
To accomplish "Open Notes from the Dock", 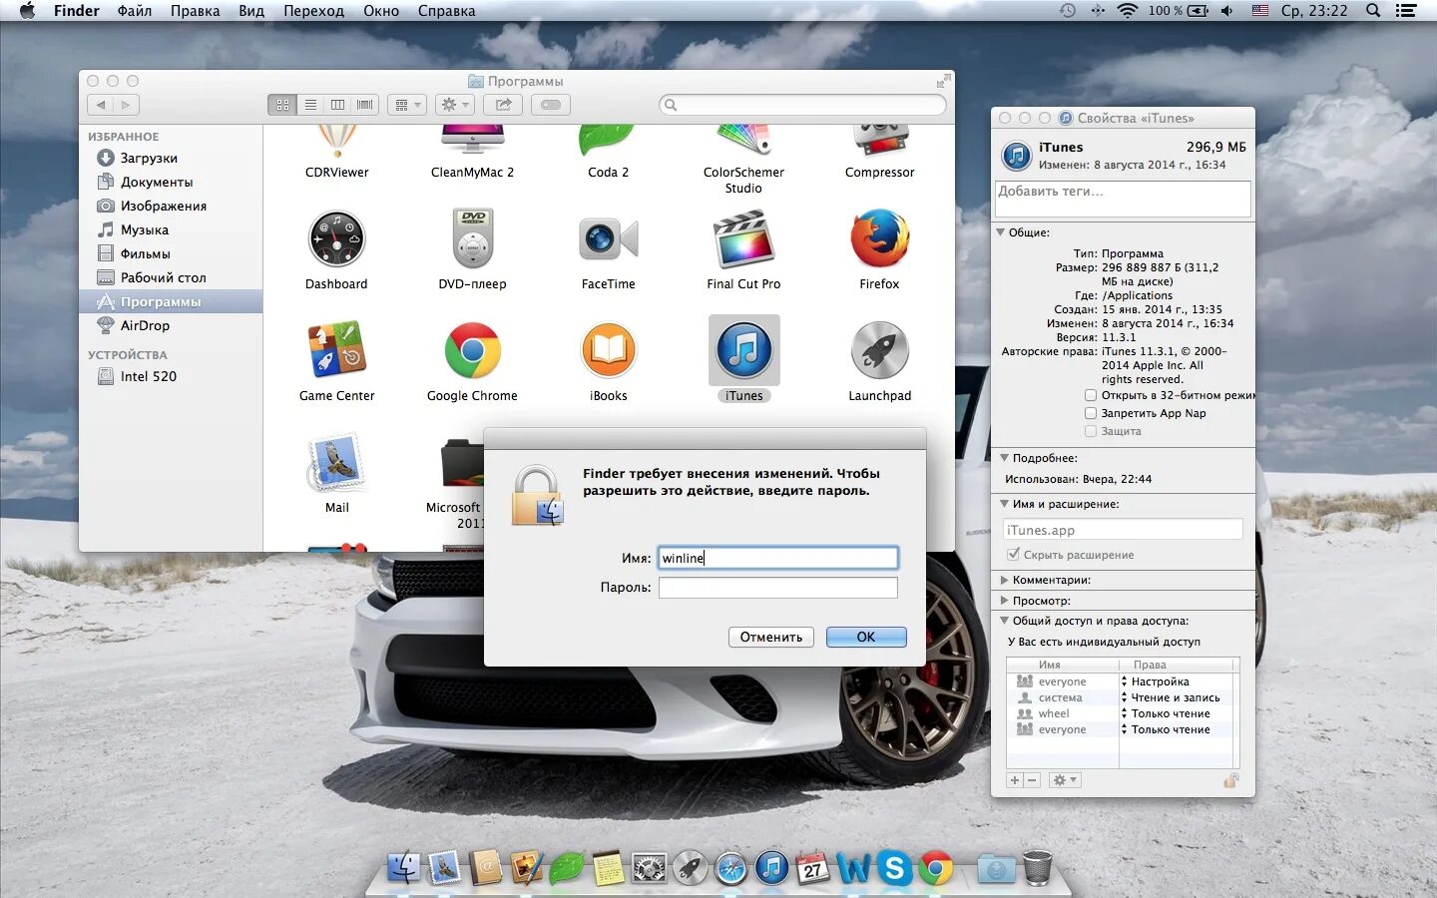I will click(x=608, y=868).
